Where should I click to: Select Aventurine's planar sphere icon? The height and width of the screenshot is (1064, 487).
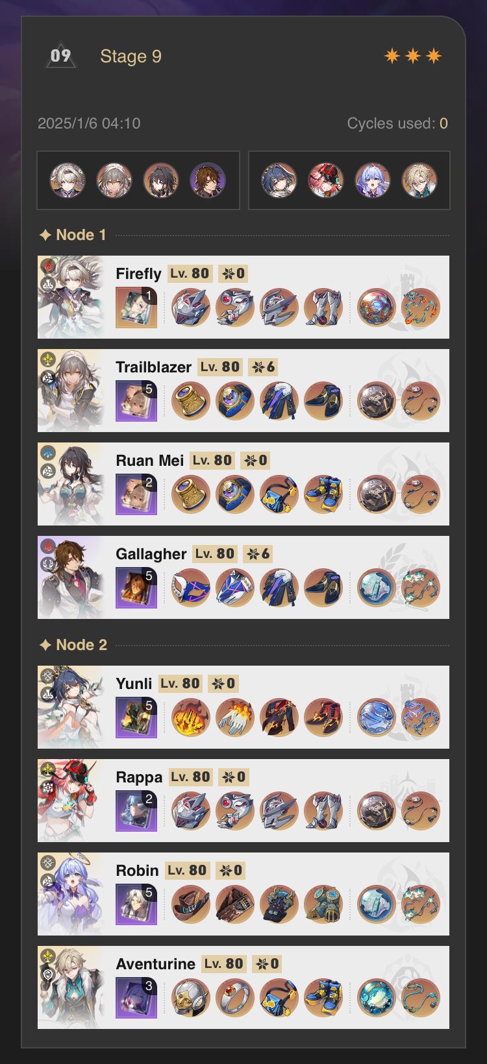tap(377, 998)
